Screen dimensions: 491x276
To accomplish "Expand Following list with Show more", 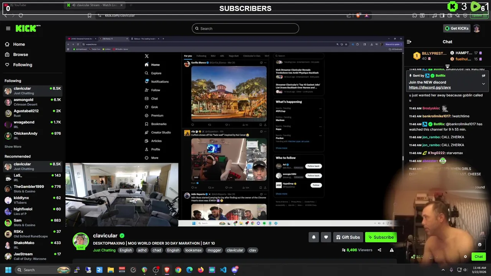I will coord(13,146).
